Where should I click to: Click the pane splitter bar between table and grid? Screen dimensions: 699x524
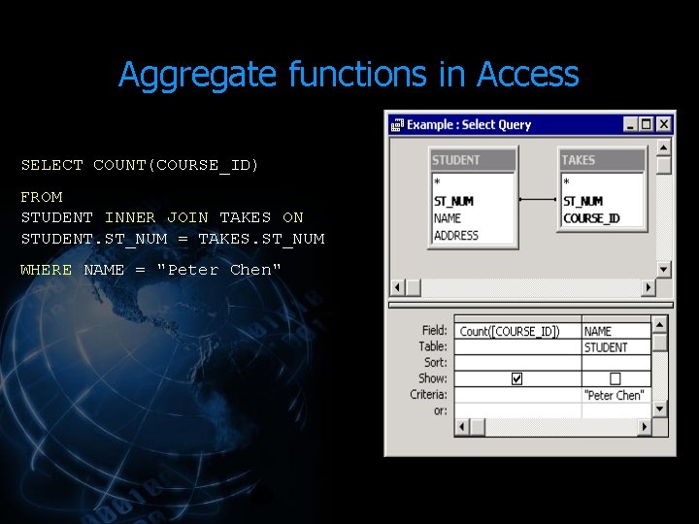531,306
